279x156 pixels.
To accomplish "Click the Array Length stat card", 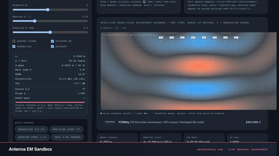I will 117,138.
